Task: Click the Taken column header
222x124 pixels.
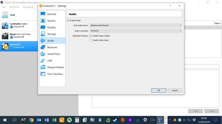Action: click(217, 23)
